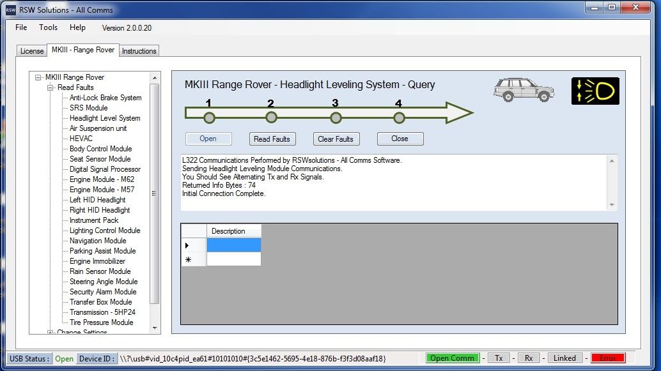Select Right HID Headlight
Screen dimensions: 661x371
pyautogui.click(x=100, y=210)
